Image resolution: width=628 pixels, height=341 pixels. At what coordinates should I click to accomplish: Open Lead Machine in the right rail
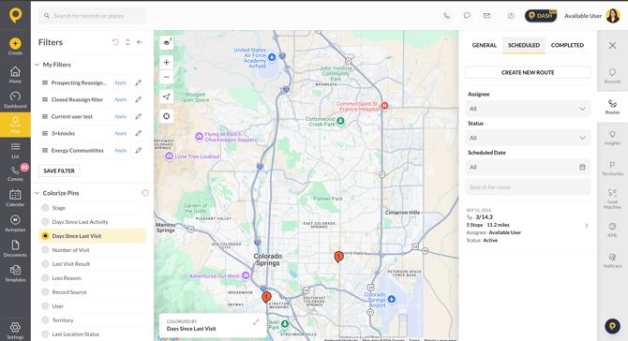click(x=612, y=199)
